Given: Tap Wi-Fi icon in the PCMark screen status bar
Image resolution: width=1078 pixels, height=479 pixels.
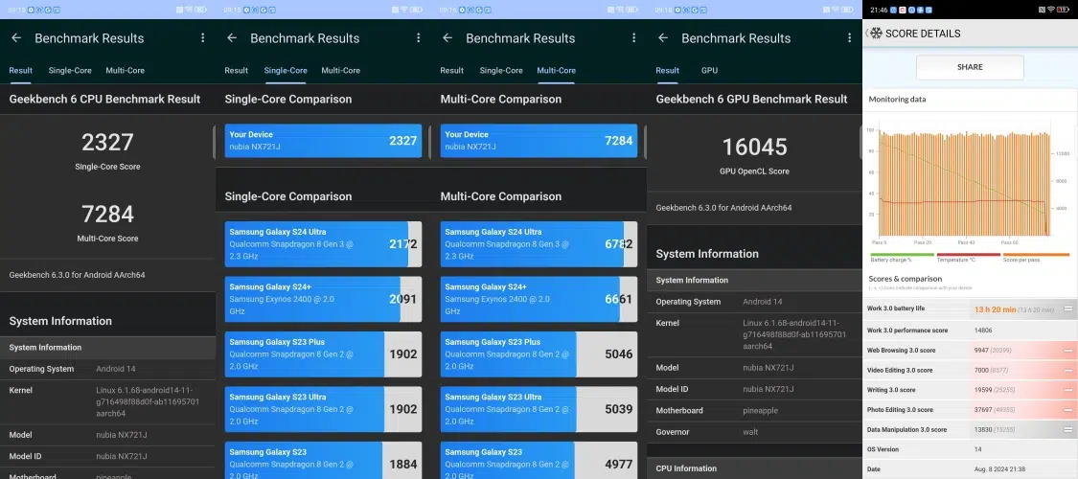Looking at the screenshot, I should tap(1051, 9).
